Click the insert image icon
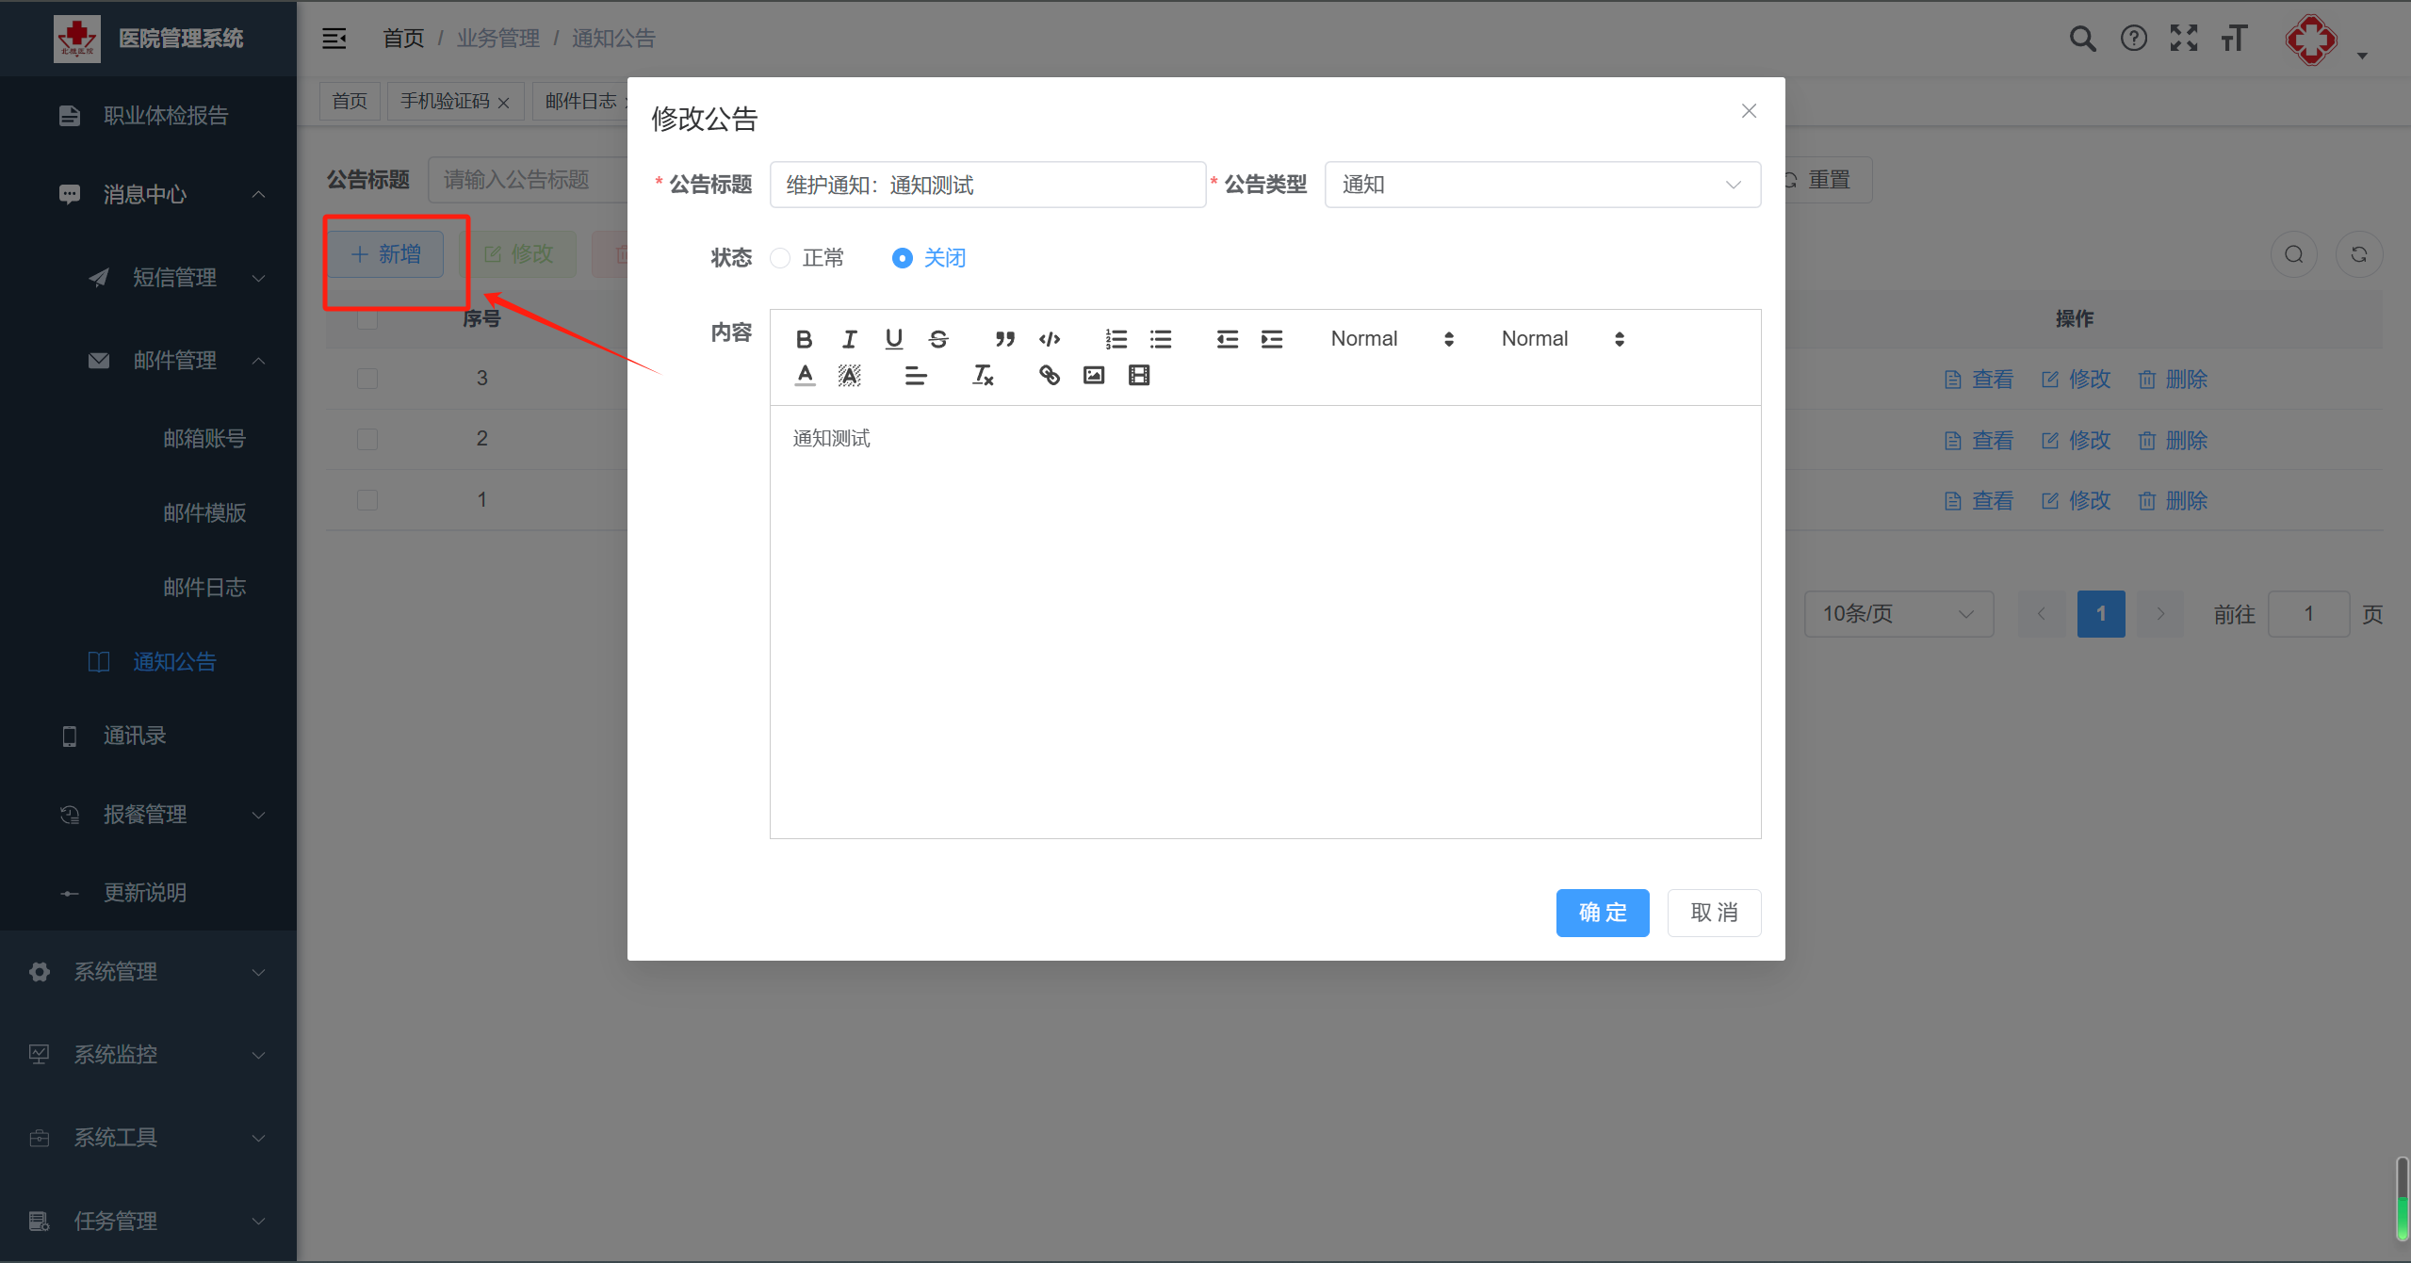The width and height of the screenshot is (2411, 1263). pos(1093,376)
